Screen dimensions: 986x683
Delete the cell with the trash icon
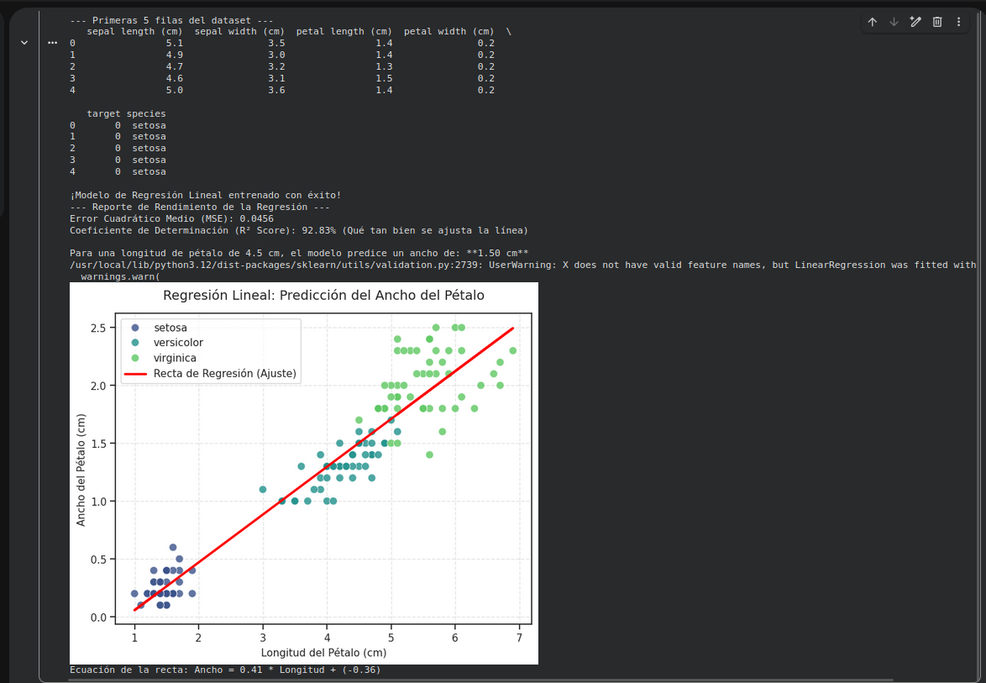pos(937,22)
